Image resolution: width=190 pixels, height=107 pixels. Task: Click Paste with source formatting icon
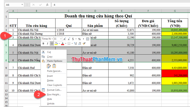click(49, 66)
